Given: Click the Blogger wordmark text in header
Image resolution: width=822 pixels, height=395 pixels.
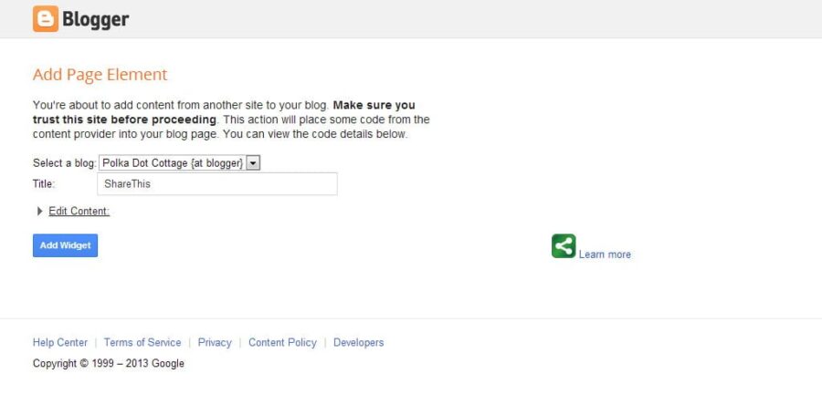Looking at the screenshot, I should pos(96,19).
